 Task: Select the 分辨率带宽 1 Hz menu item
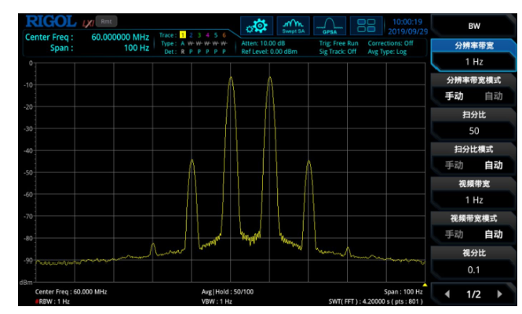point(474,54)
